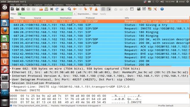This screenshot has height=107, width=190.
Task: Open Firefox from the Ubuntu launcher
Action: pos(5,31)
